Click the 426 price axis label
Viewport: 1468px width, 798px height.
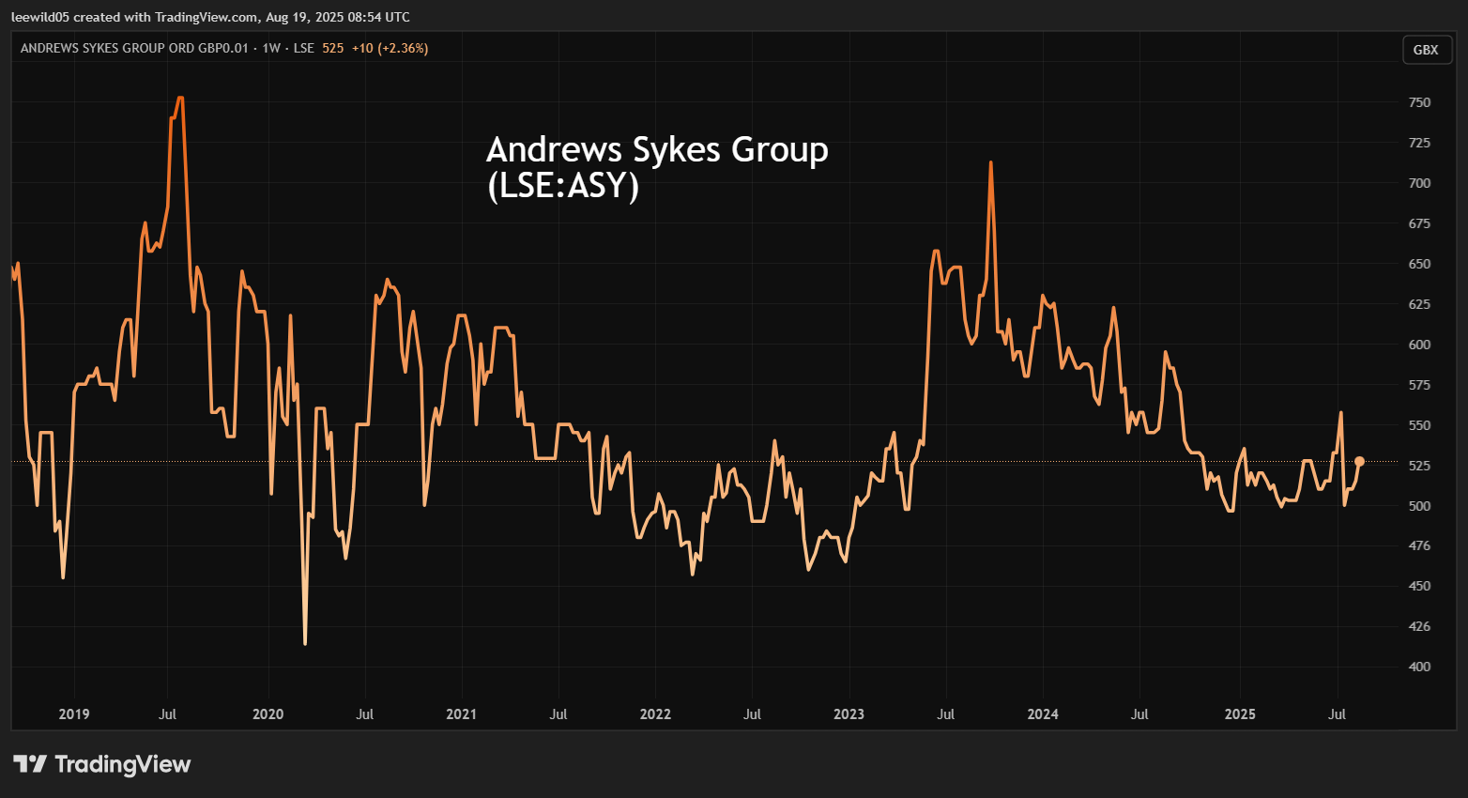point(1419,626)
